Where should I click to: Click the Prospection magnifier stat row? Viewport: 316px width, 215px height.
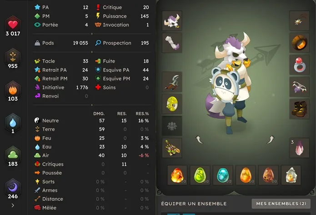(122, 43)
